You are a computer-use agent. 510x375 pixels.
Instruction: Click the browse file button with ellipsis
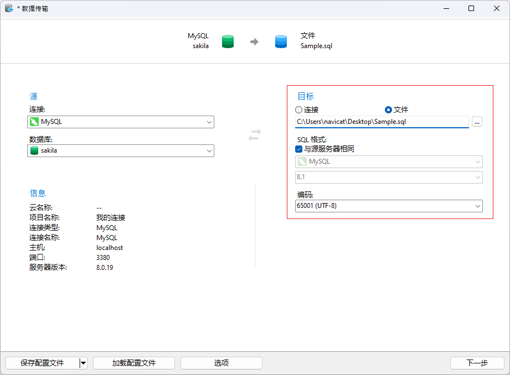(x=477, y=122)
